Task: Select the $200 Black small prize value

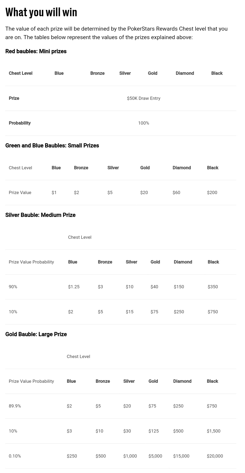Action: pos(212,192)
